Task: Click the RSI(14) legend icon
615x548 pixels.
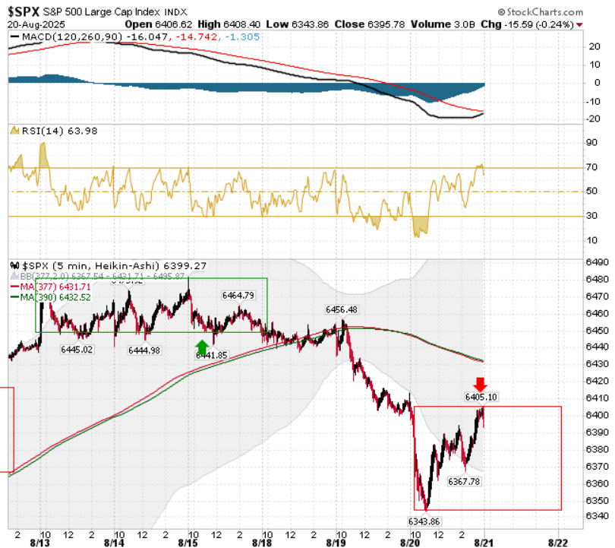Action: [x=14, y=130]
